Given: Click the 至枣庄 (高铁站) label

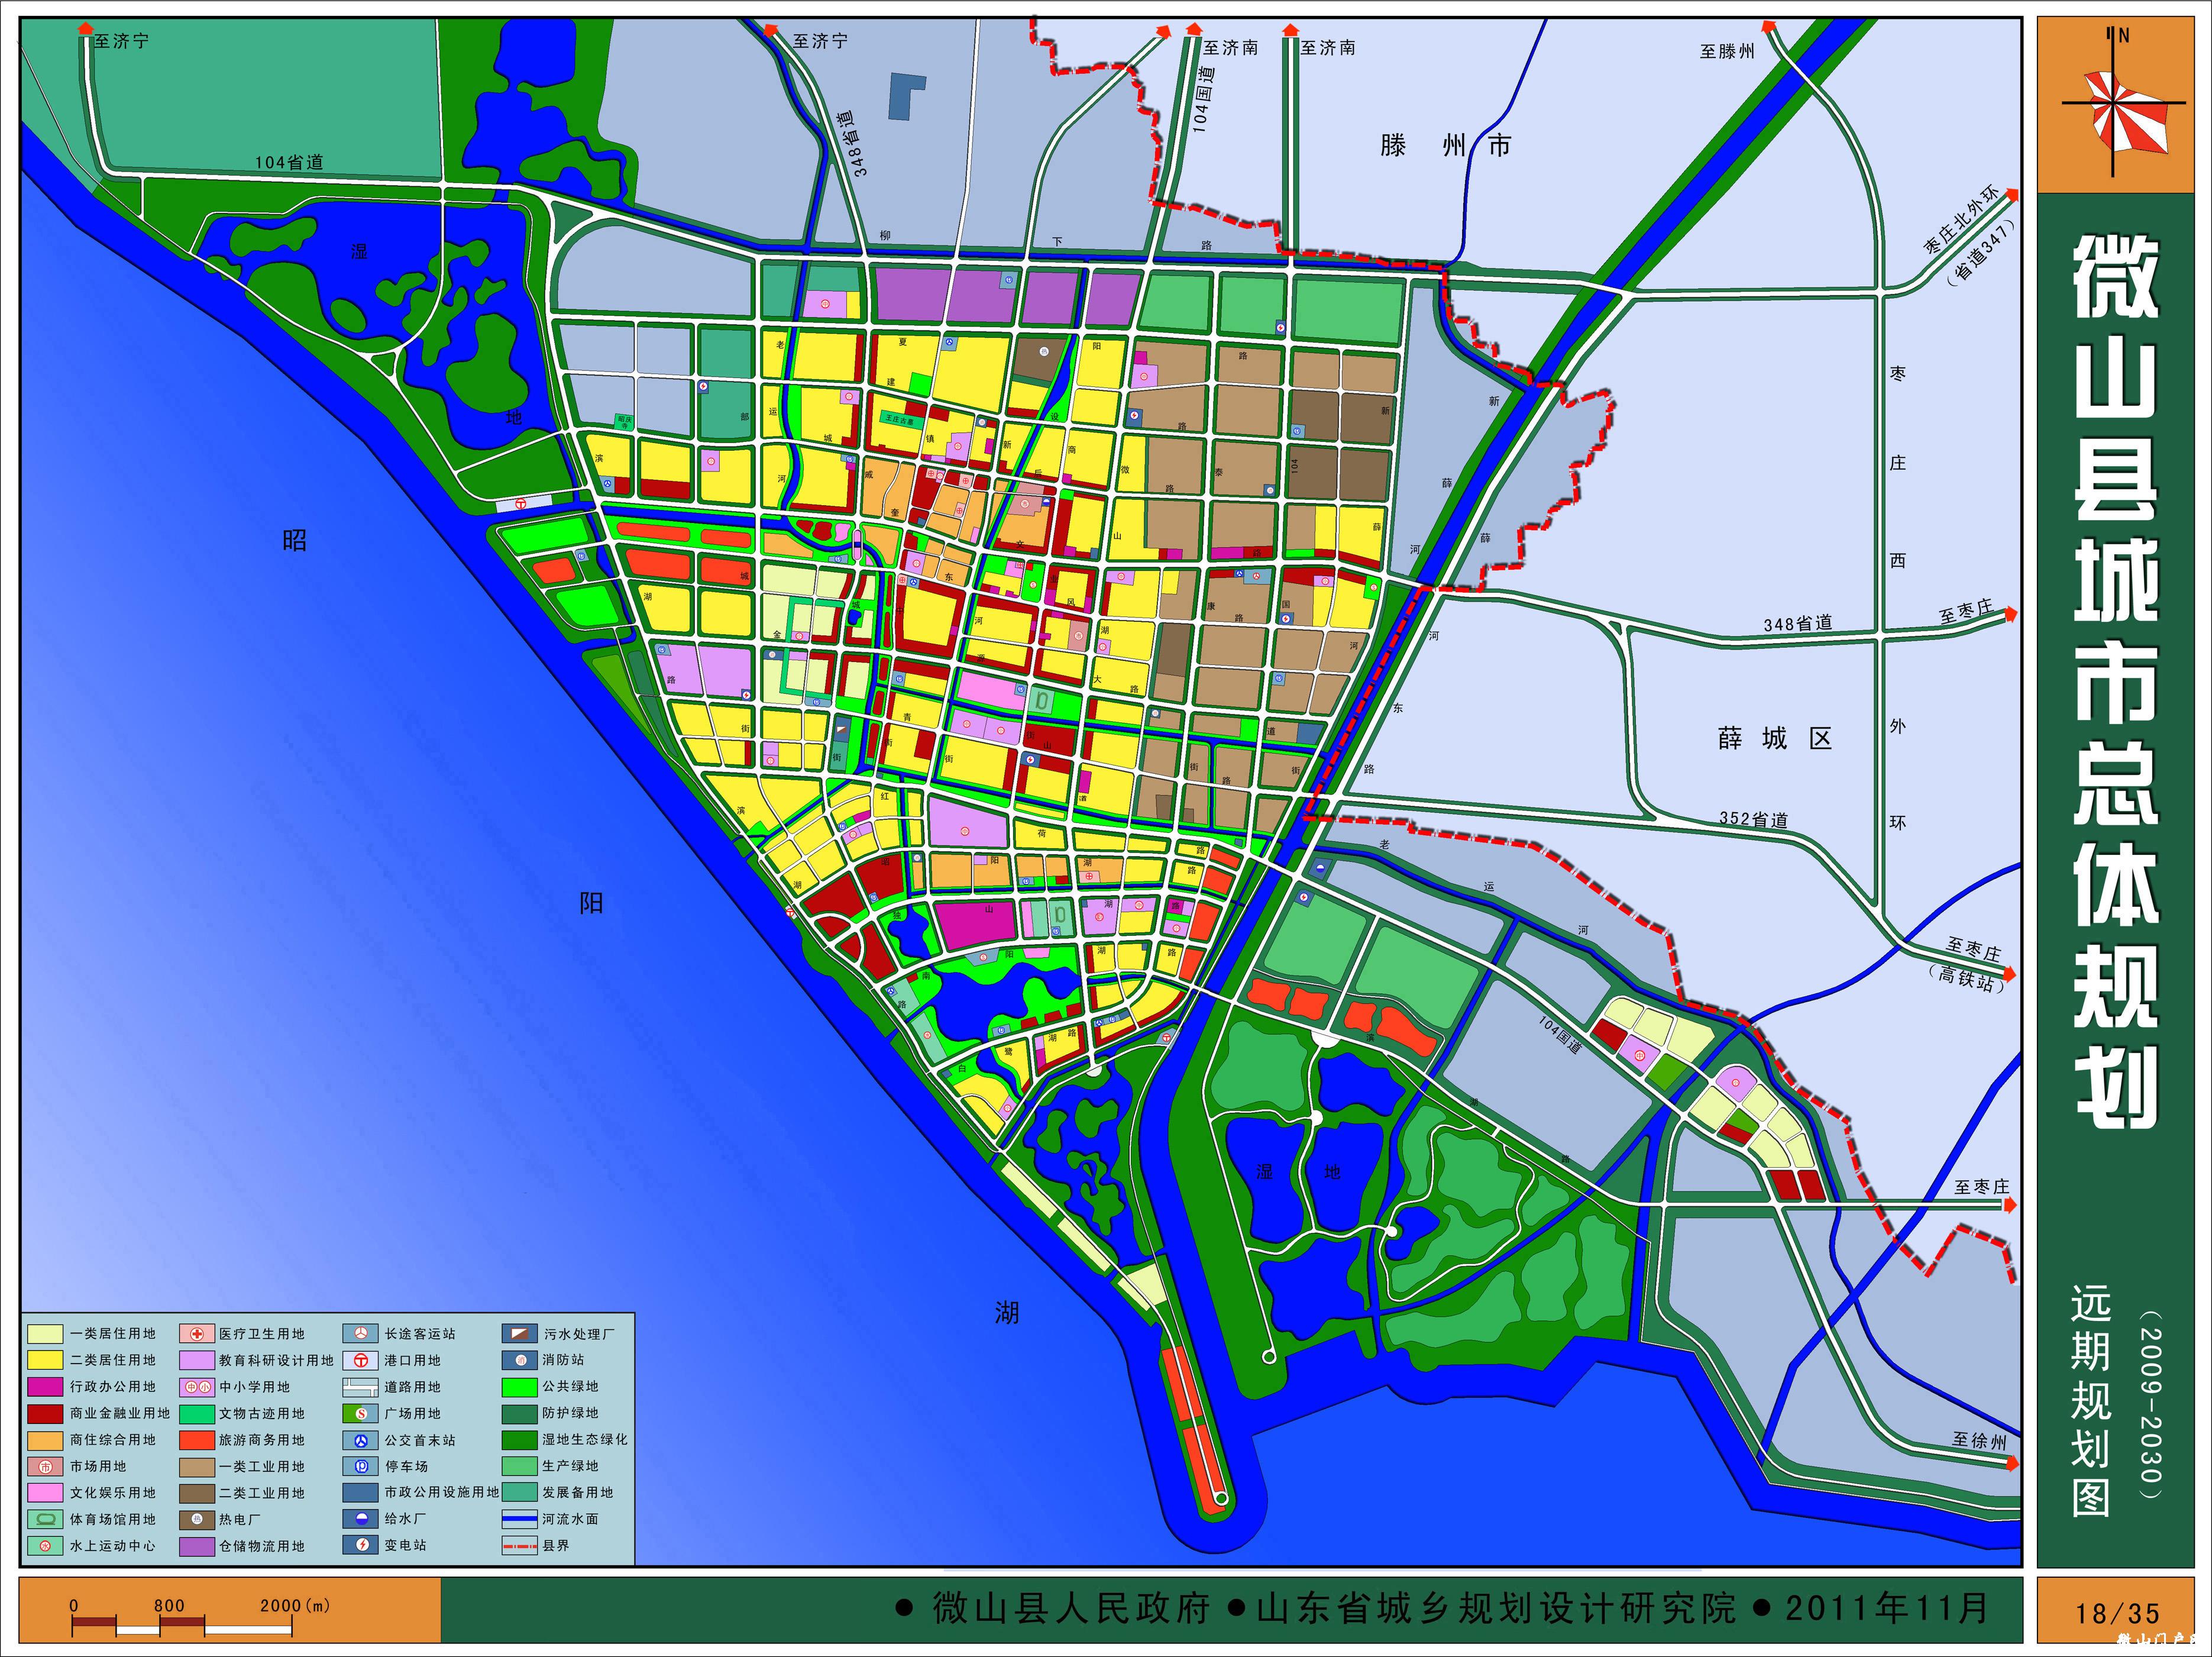Looking at the screenshot, I should pyautogui.click(x=1970, y=964).
